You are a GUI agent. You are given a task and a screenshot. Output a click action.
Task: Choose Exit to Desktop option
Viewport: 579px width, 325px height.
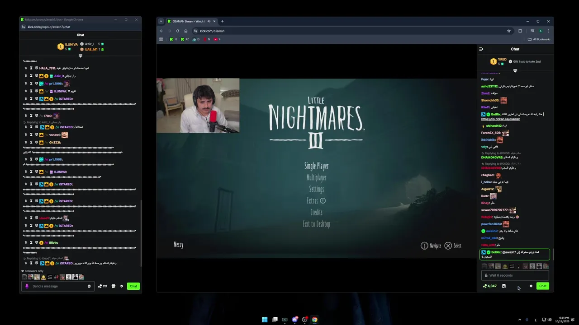317,224
